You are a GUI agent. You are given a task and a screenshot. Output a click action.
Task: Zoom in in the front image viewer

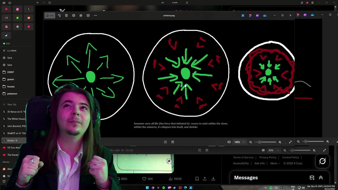[x=280, y=142]
